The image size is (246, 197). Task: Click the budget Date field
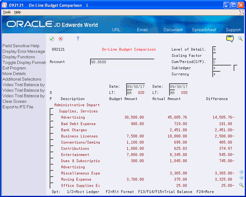tap(136, 86)
